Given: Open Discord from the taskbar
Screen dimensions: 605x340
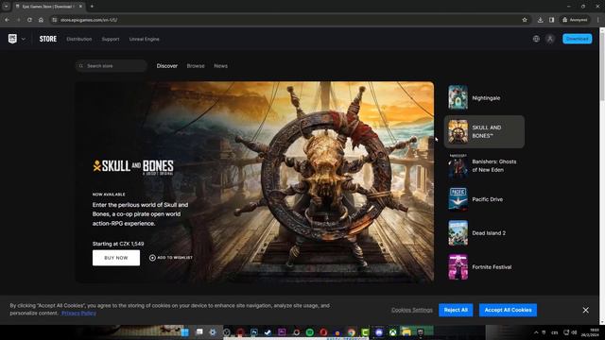Looking at the screenshot, I should [379, 331].
